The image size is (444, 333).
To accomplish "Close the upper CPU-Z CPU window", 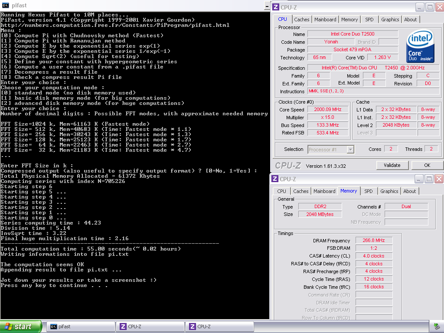I will [440, 7].
